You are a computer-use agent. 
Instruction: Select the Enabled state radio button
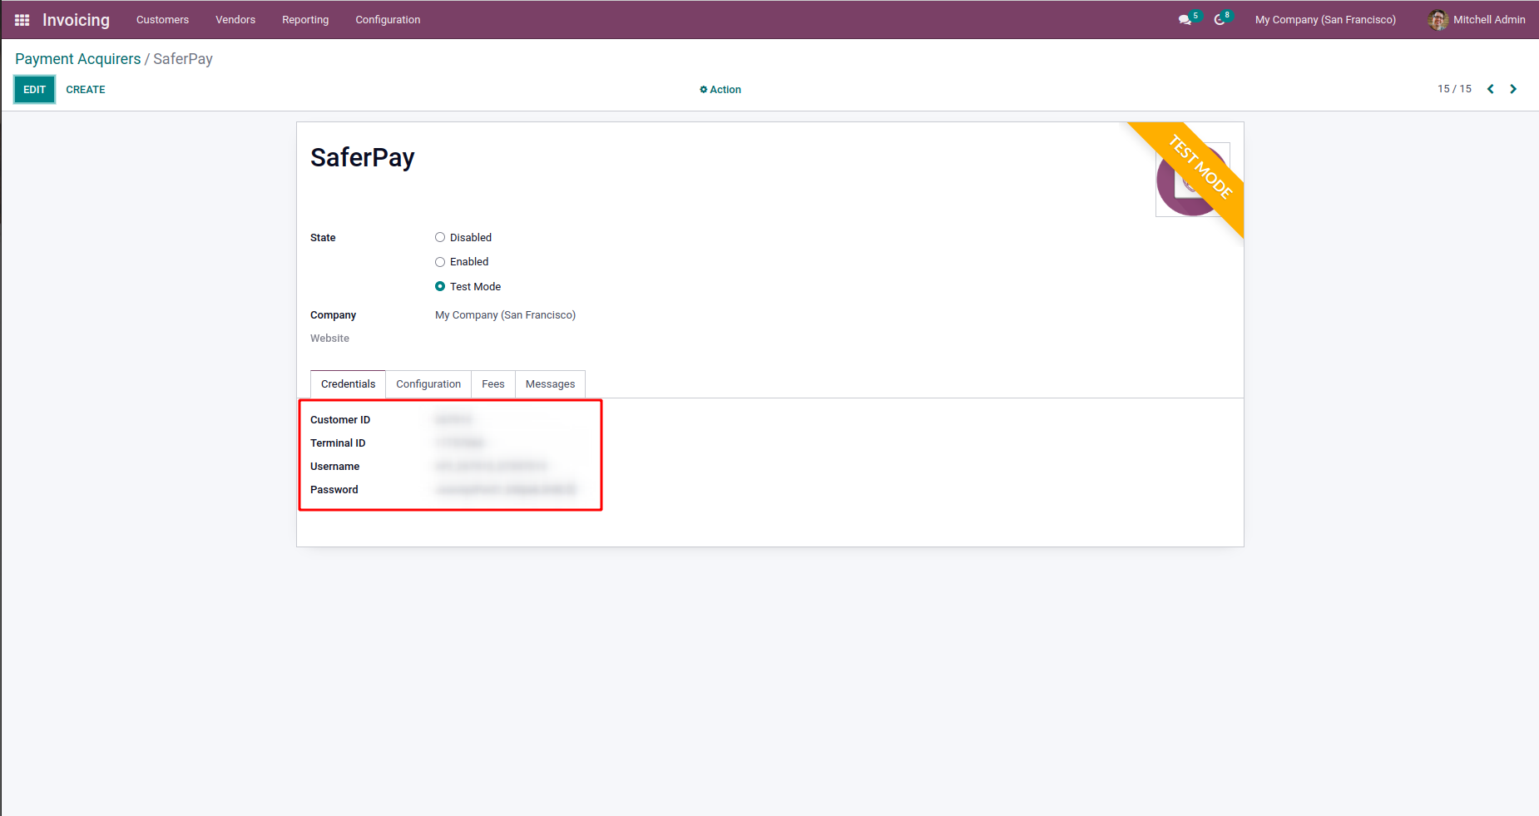[x=440, y=262]
